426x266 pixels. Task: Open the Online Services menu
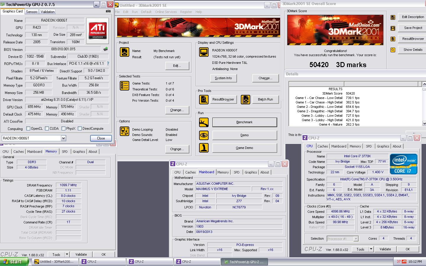[x=166, y=12]
